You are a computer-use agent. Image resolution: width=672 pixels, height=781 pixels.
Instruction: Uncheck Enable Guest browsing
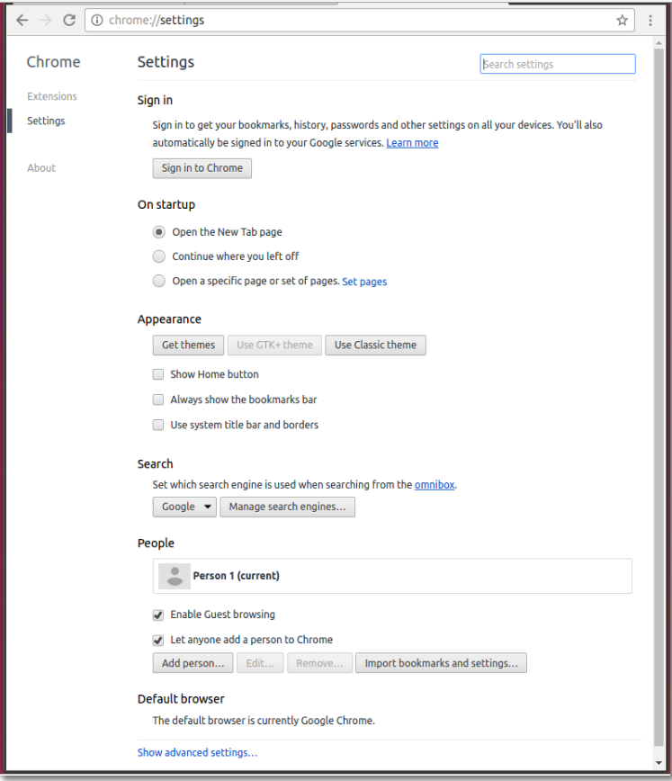click(x=158, y=615)
